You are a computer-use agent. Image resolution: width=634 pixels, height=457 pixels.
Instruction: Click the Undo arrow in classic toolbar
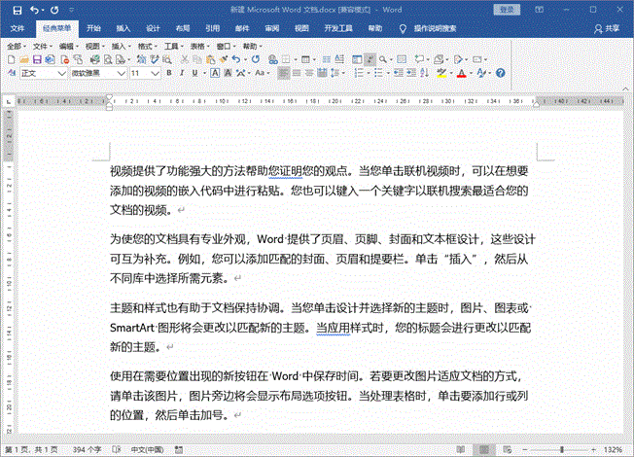pyautogui.click(x=234, y=59)
